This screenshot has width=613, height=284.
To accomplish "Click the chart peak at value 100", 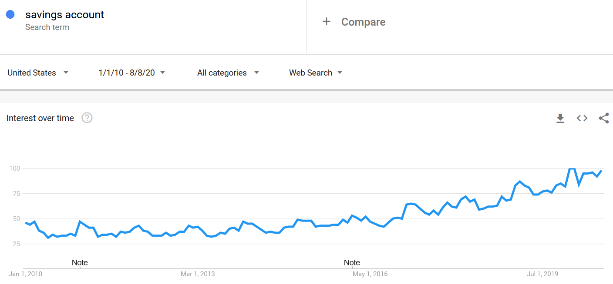I will pyautogui.click(x=572, y=168).
